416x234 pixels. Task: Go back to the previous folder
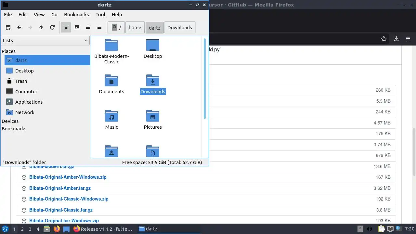click(19, 27)
